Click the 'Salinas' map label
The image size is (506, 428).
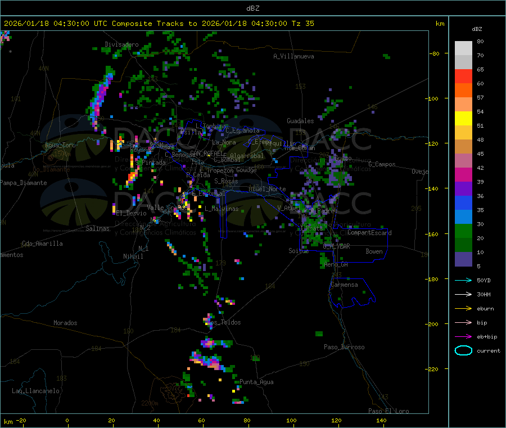coord(97,228)
